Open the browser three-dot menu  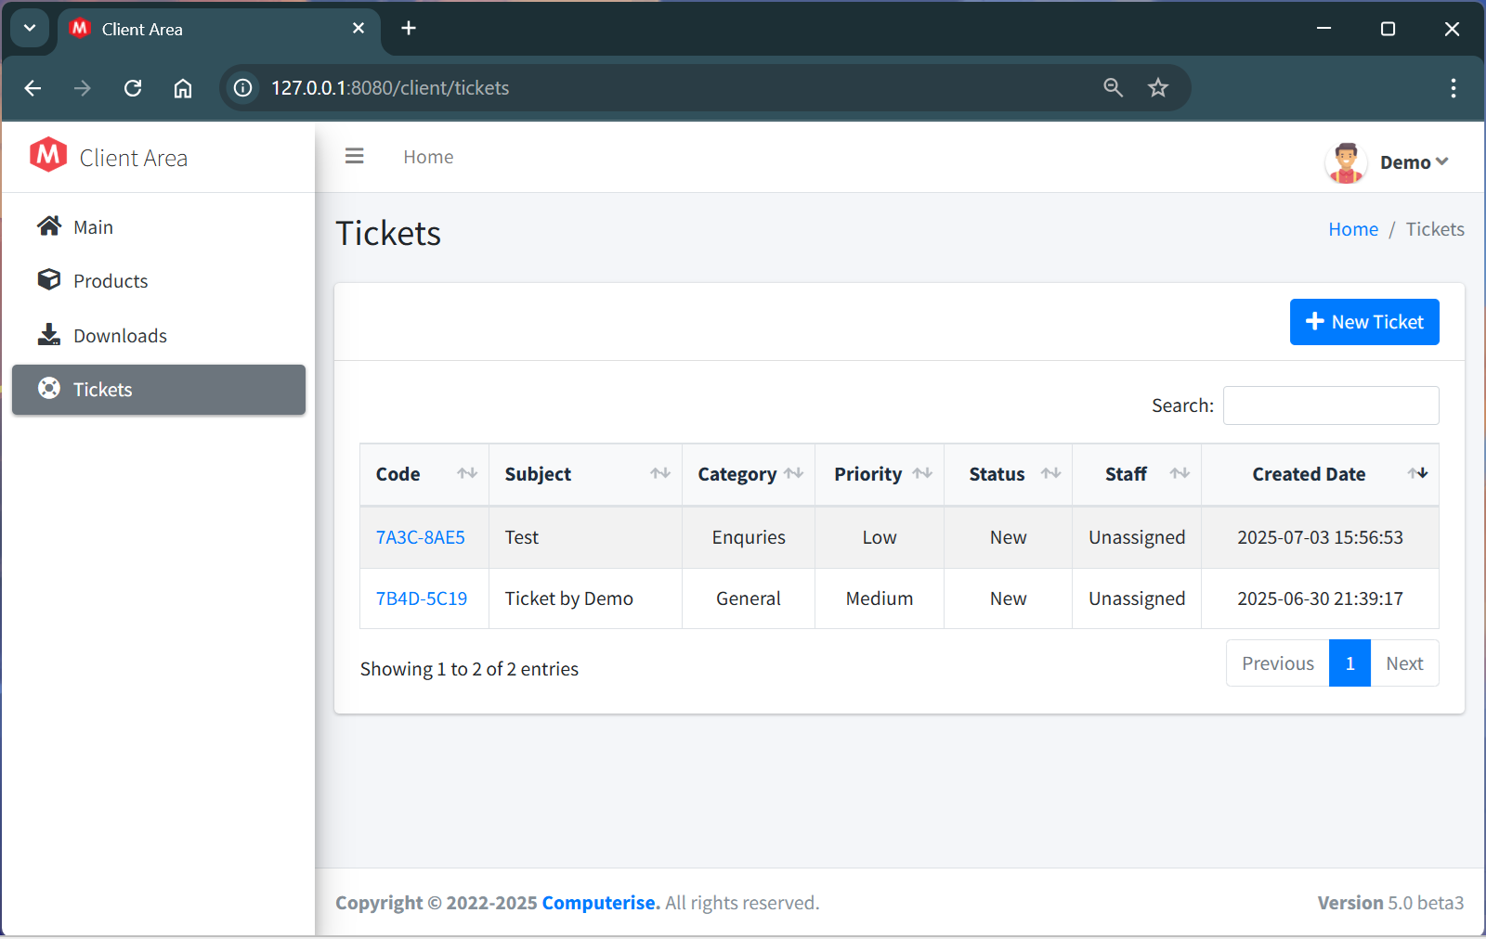click(x=1453, y=88)
